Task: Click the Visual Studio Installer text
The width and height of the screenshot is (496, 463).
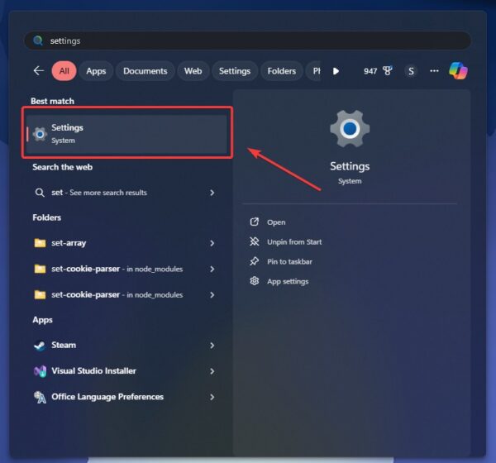Action: coord(93,371)
